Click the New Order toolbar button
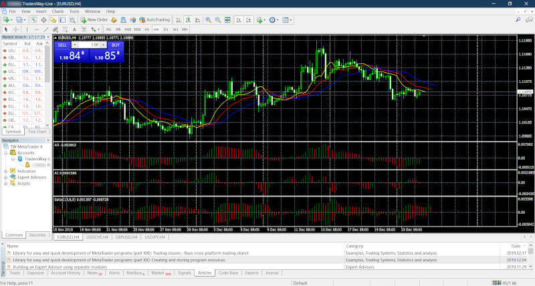This screenshot has height=286, width=535. click(94, 20)
